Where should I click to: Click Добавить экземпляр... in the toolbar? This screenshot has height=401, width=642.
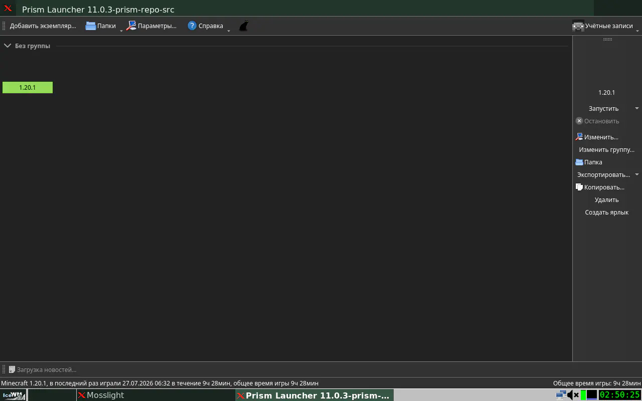click(x=43, y=26)
